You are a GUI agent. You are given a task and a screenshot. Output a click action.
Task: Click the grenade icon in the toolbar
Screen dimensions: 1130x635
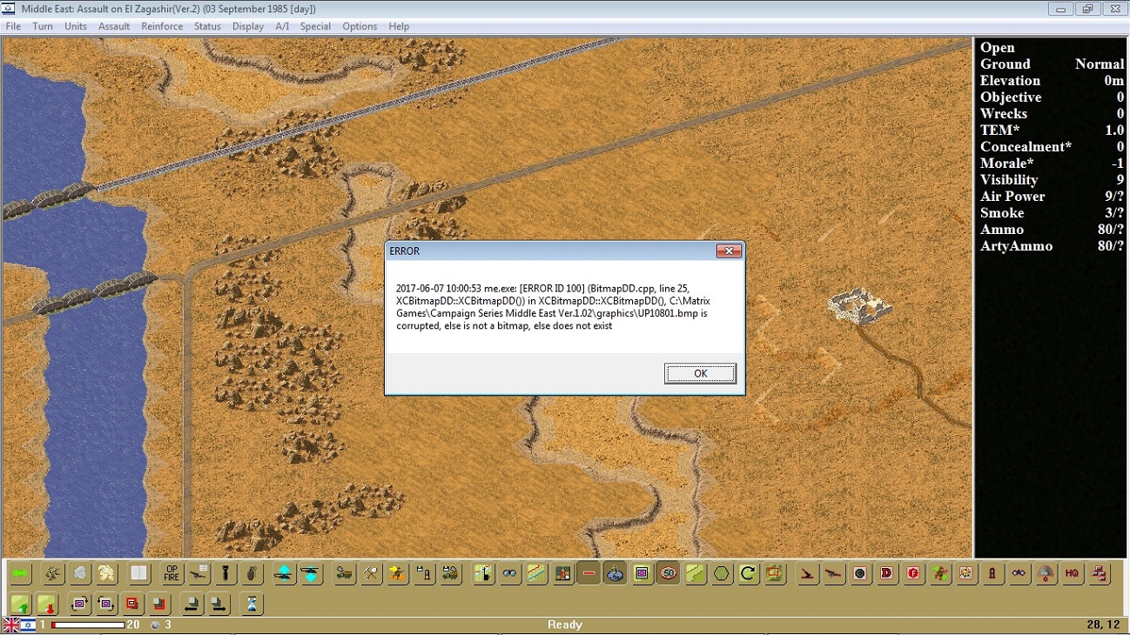point(252,574)
